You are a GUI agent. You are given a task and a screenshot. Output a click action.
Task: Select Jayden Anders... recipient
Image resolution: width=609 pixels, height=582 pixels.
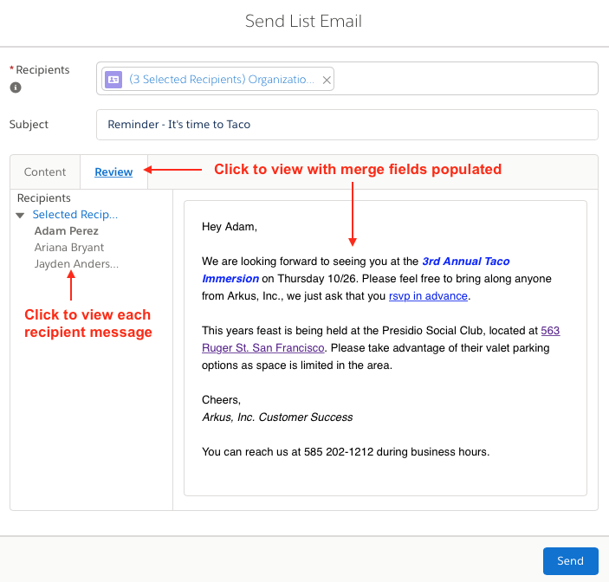coord(76,263)
